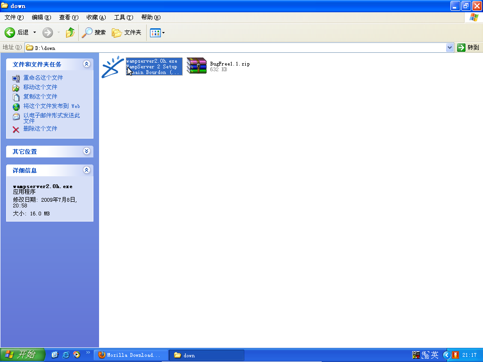Click 移动这个文件 link
Screen dimensions: 483x362
pos(41,87)
